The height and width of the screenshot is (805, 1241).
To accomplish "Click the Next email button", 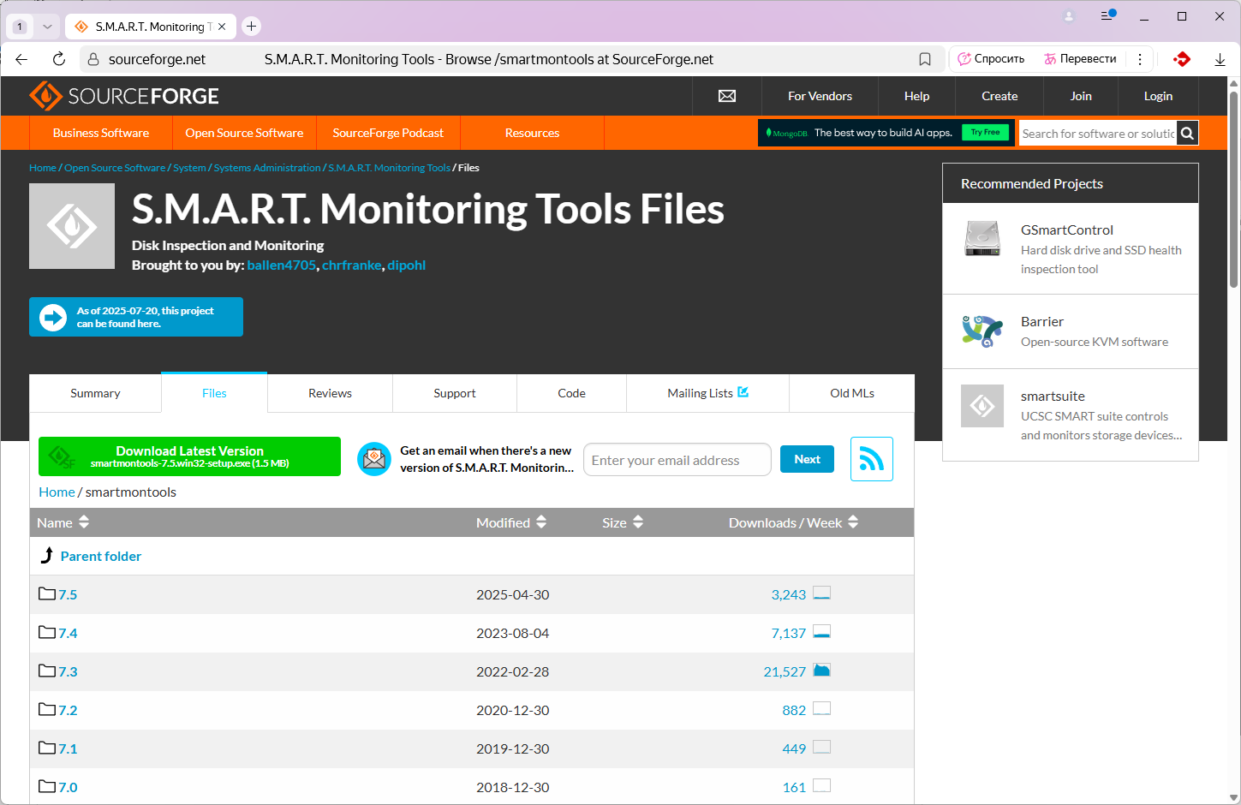I will coord(807,459).
